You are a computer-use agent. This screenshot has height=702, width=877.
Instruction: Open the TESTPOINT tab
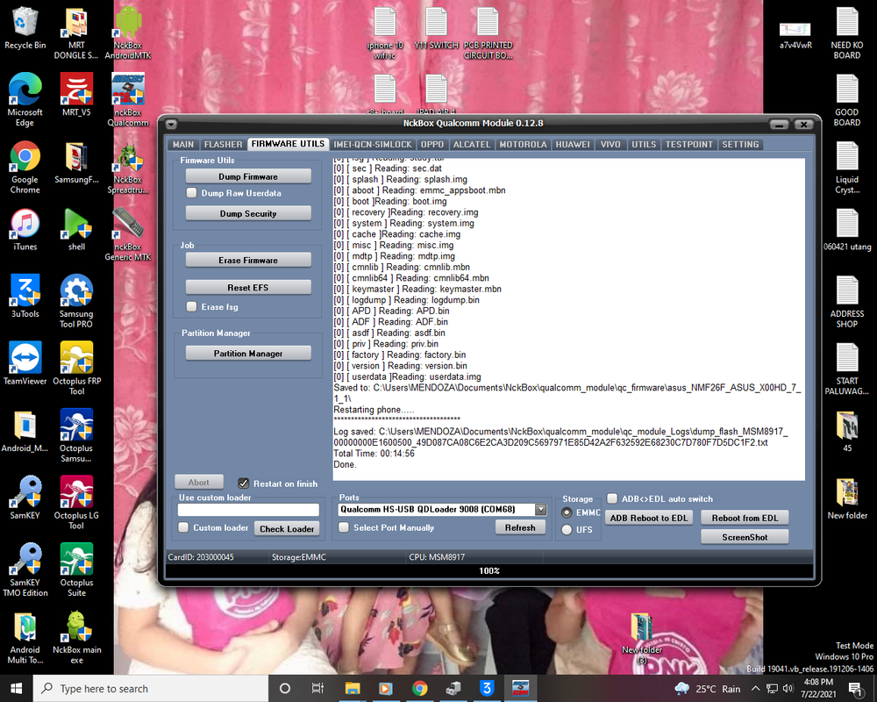[x=689, y=145]
